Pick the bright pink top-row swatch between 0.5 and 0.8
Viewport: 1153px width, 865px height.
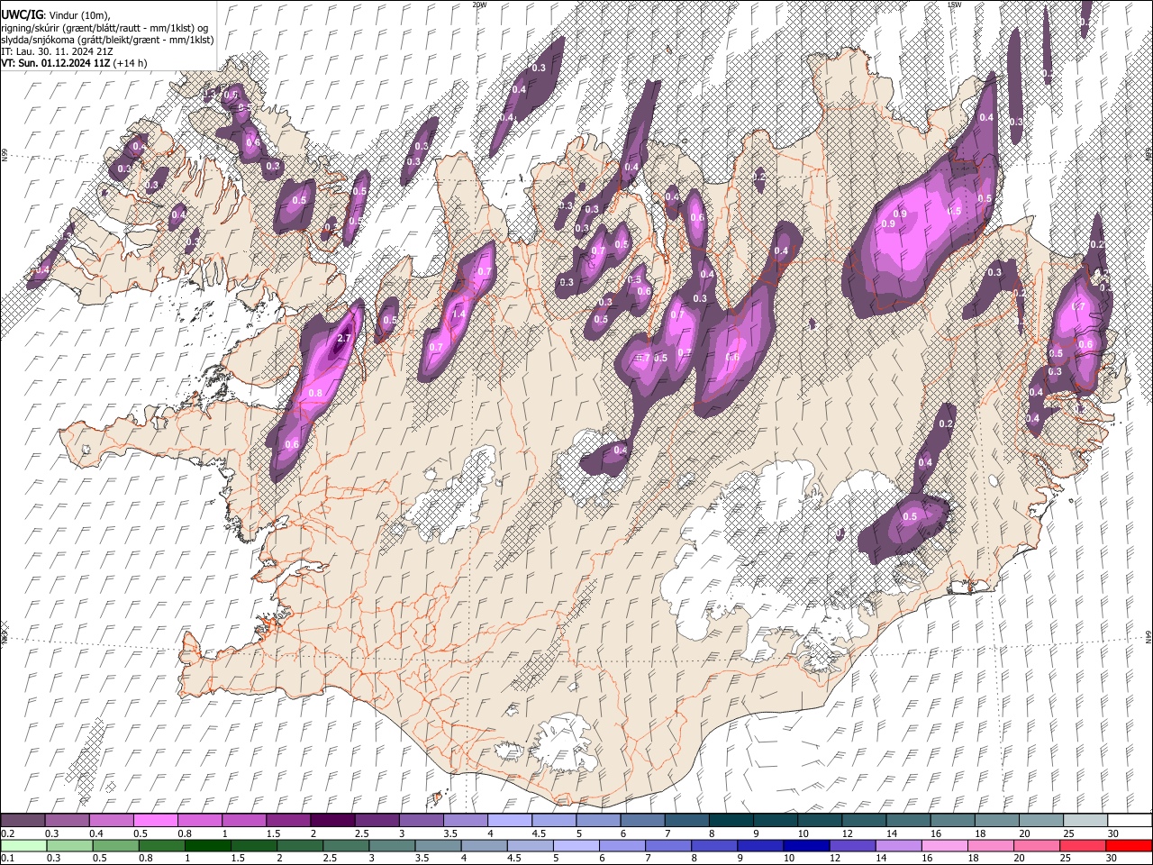pyautogui.click(x=156, y=821)
